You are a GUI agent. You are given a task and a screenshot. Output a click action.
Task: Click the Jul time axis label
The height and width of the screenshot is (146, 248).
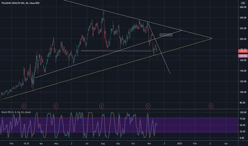click(87, 143)
